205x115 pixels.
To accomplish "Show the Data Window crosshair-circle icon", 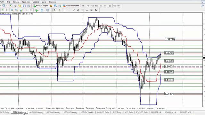I will (x=15, y=6).
